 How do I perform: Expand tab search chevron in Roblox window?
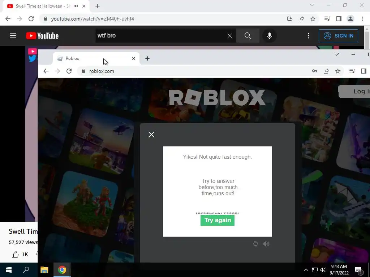(337, 55)
